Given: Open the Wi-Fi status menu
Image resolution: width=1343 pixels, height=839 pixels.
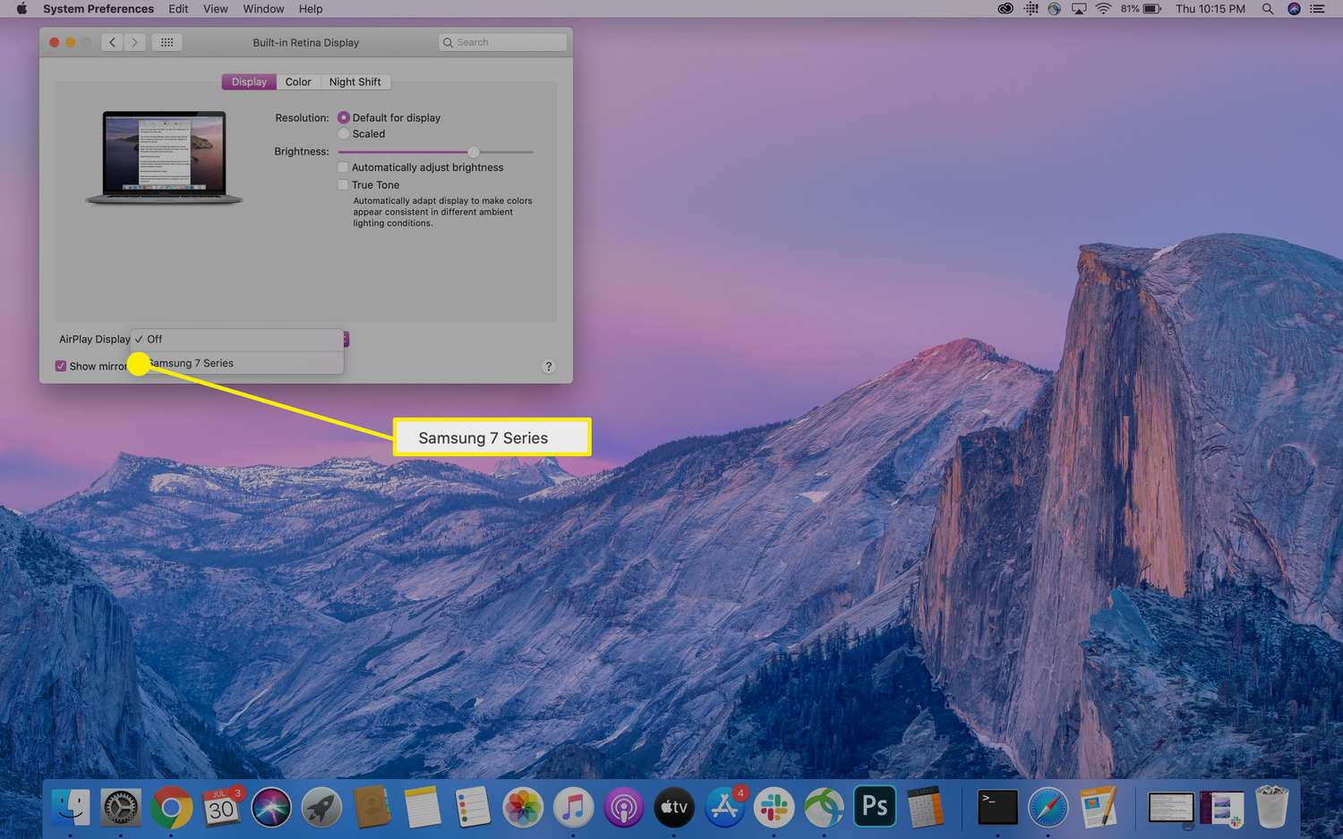Looking at the screenshot, I should coord(1103,9).
